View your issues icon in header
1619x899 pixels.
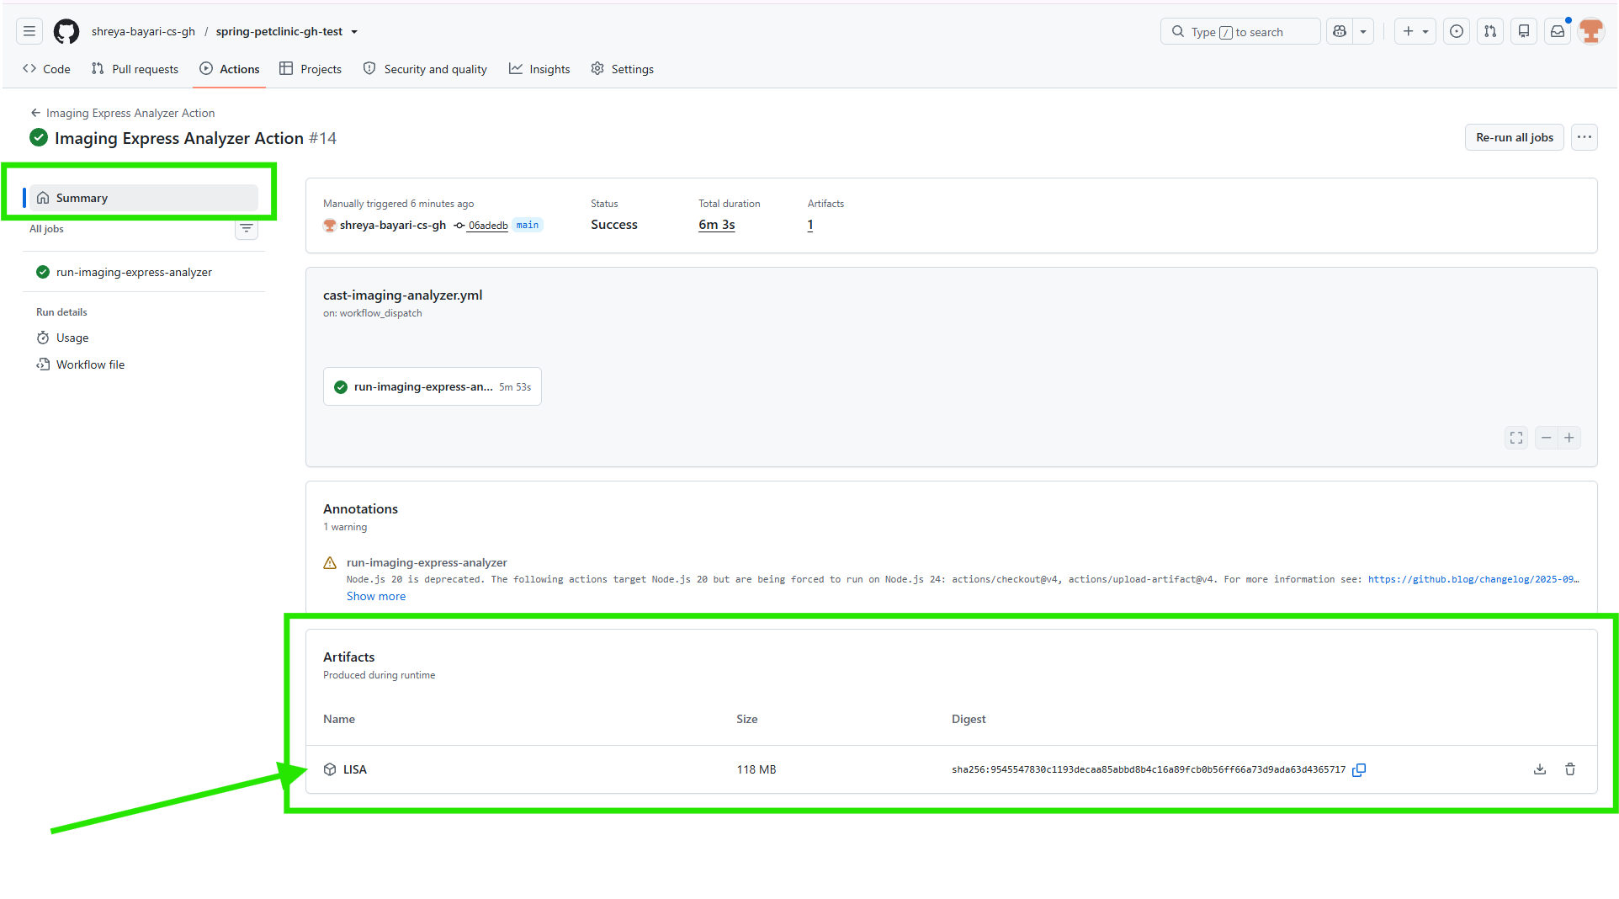[1457, 32]
